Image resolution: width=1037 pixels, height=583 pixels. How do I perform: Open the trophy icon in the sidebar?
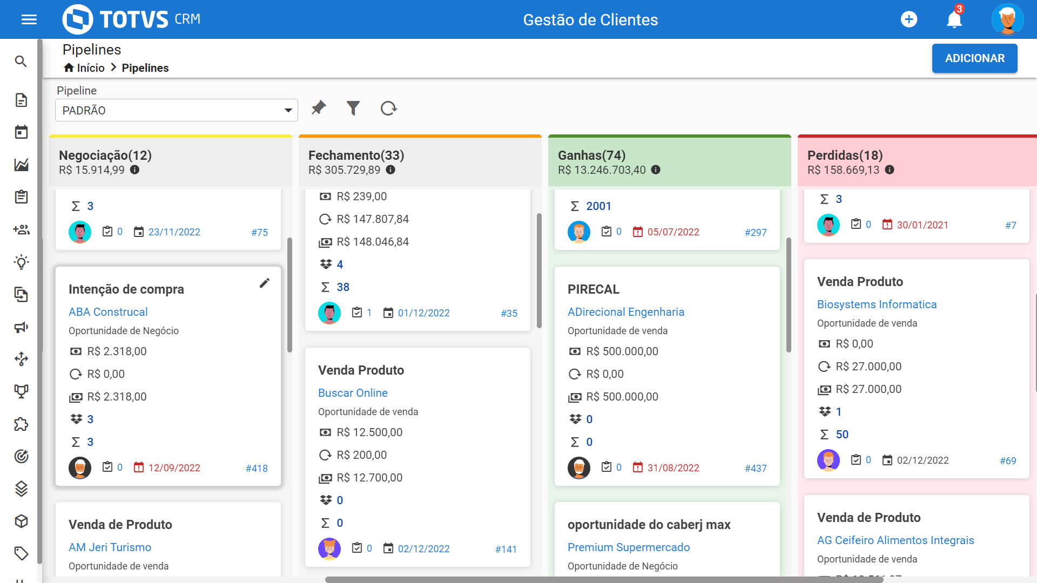point(21,391)
